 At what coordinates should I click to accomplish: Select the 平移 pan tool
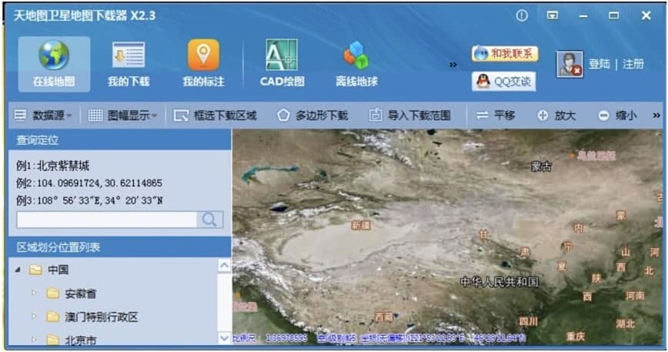pos(496,116)
